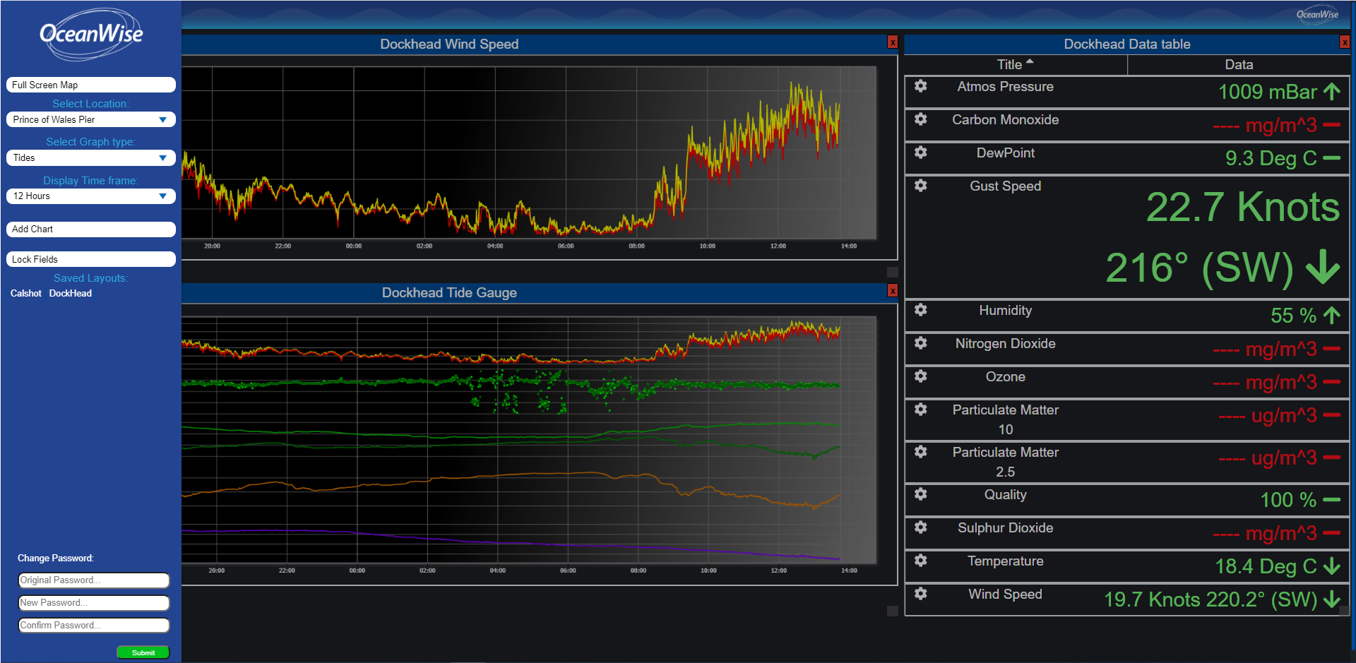Viewport: 1356px width, 663px height.
Task: Close the Dockhead Wind Speed chart
Action: [x=893, y=43]
